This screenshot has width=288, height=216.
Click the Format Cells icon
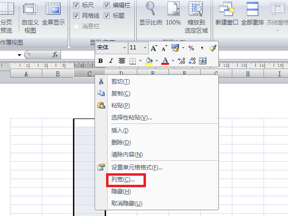click(x=101, y=167)
